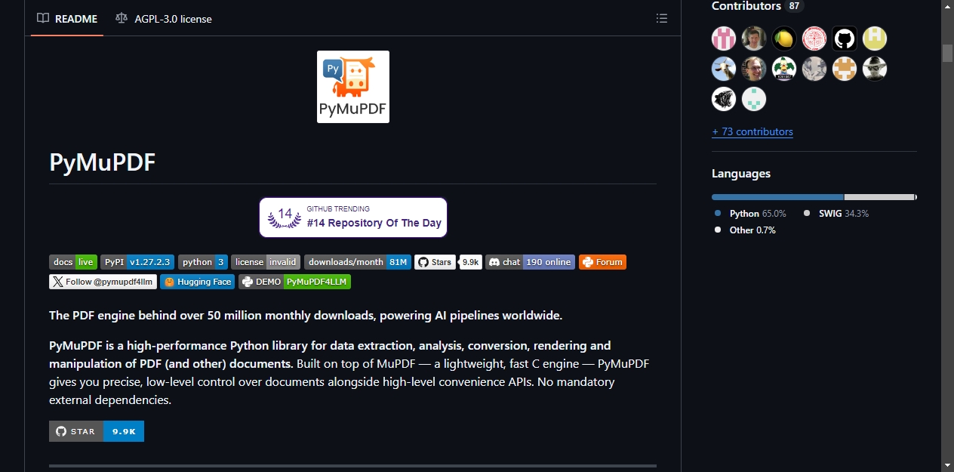Click the 'No mandatory external dependencies' text

tap(332, 391)
